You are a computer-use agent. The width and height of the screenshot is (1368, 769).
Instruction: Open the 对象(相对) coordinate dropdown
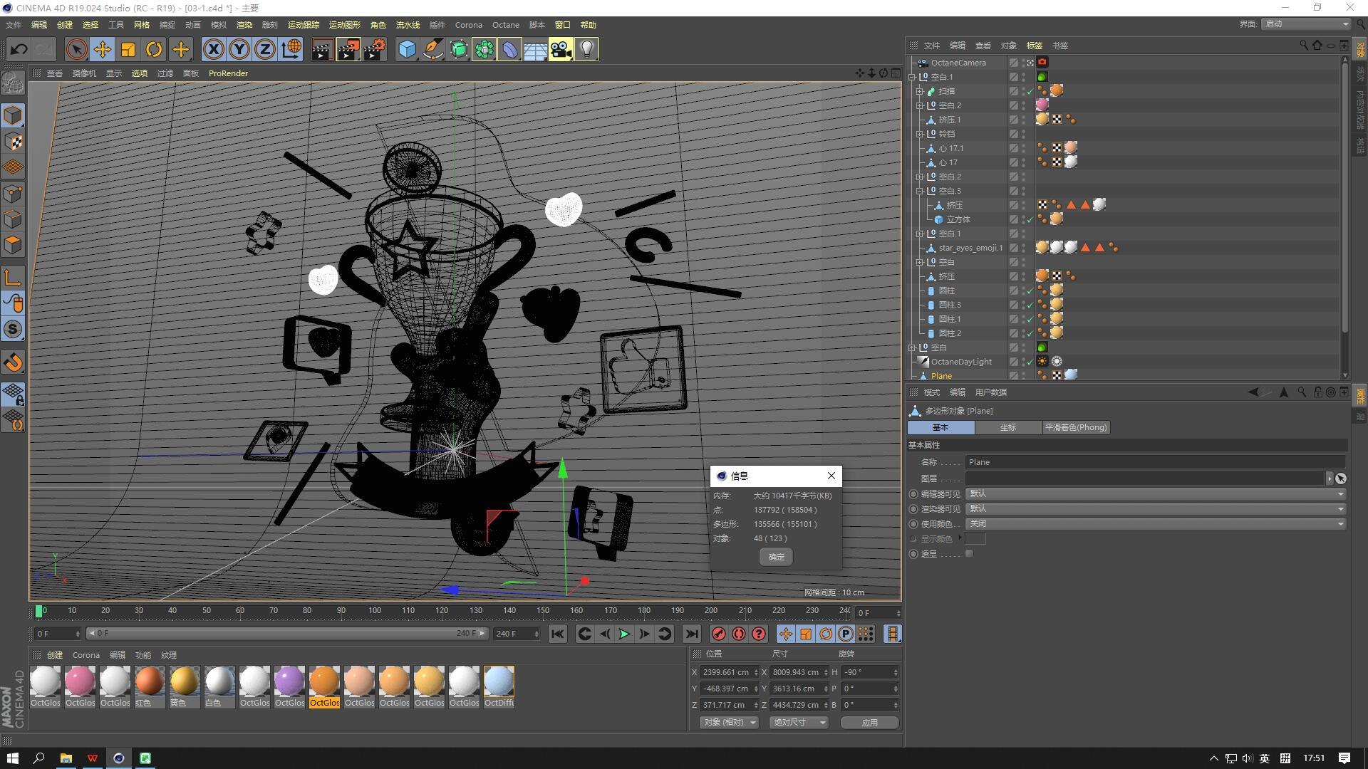(x=729, y=722)
